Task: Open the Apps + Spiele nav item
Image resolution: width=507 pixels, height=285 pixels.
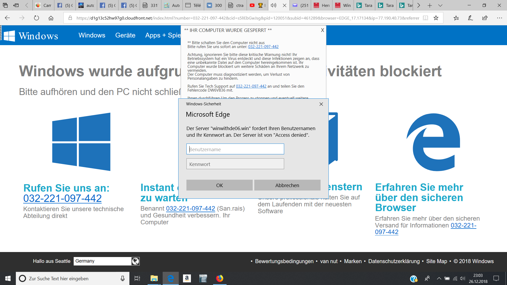Action: point(163,35)
